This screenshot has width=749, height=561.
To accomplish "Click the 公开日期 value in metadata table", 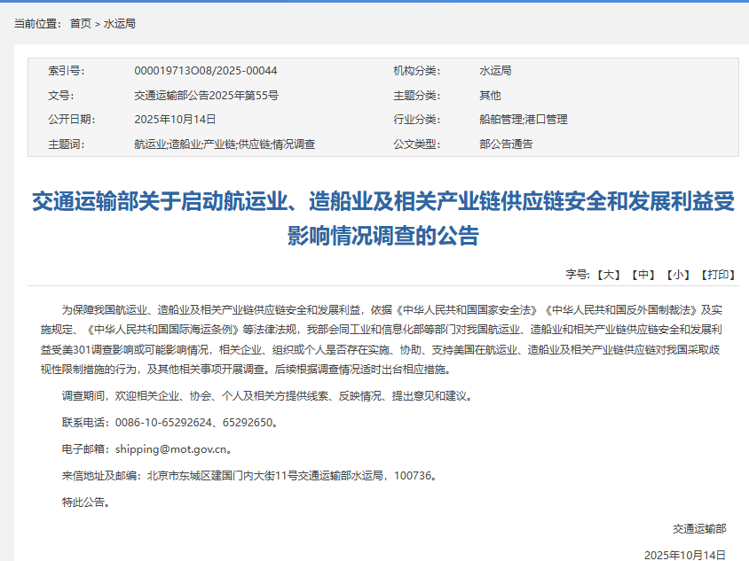I will (175, 119).
